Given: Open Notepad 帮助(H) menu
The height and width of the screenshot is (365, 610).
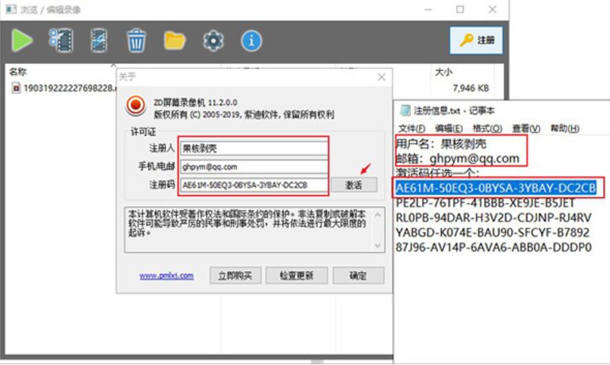Looking at the screenshot, I should tap(565, 128).
